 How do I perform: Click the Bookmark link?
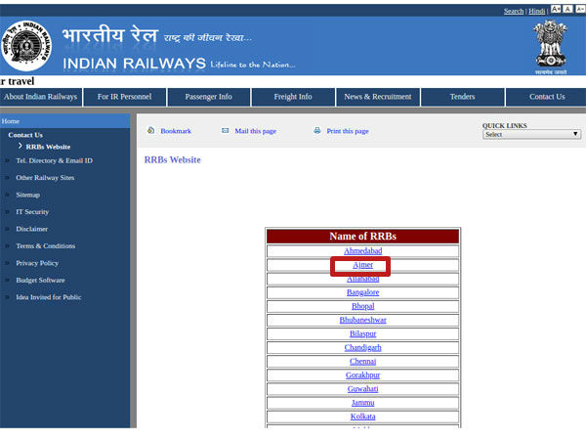(176, 131)
